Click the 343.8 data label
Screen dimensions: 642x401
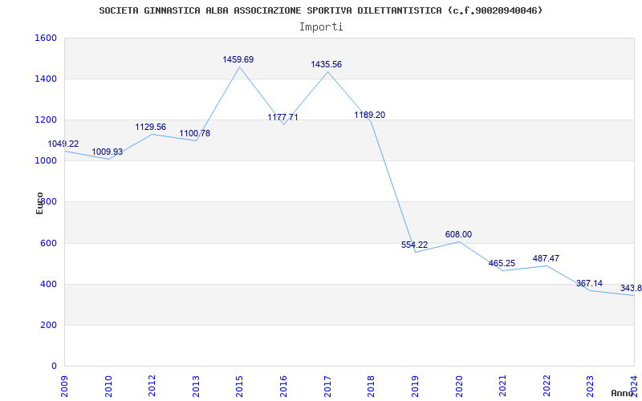(x=631, y=289)
